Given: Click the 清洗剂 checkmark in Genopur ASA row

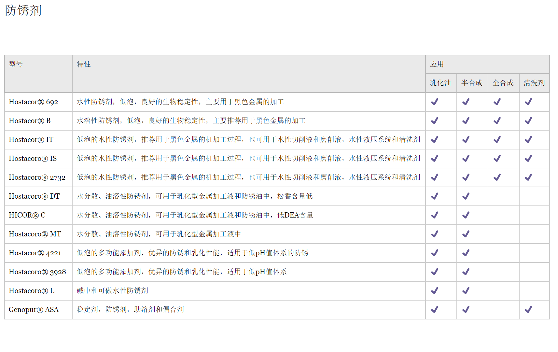Looking at the screenshot, I should click(x=528, y=310).
